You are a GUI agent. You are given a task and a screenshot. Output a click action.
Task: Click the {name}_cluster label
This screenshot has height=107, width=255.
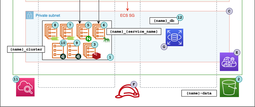pyautogui.click(x=25, y=49)
